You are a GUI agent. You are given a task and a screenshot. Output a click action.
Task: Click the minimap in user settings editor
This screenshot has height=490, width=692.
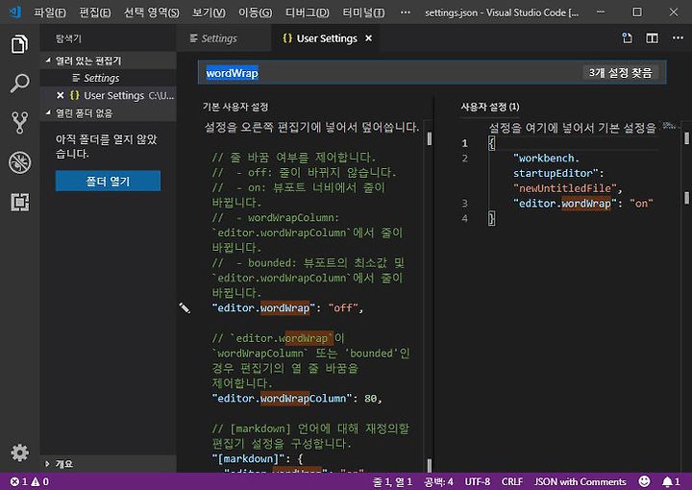click(x=670, y=126)
